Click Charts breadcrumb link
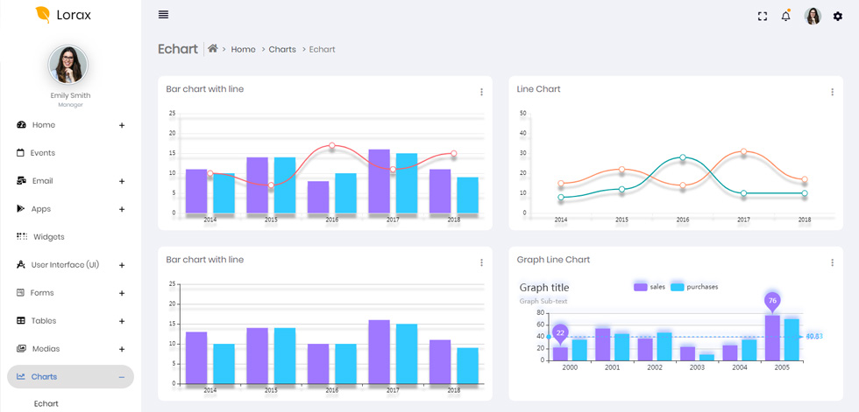This screenshot has width=859, height=412. click(x=282, y=49)
